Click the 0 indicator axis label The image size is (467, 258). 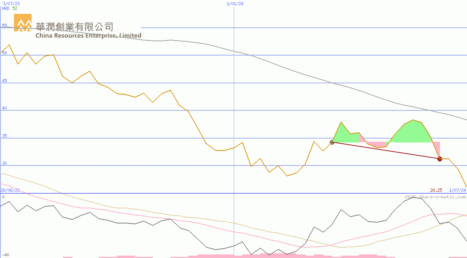coord(3,197)
